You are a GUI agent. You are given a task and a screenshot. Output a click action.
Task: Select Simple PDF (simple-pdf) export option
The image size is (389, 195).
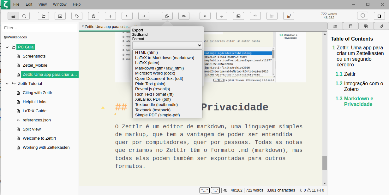(x=167, y=115)
